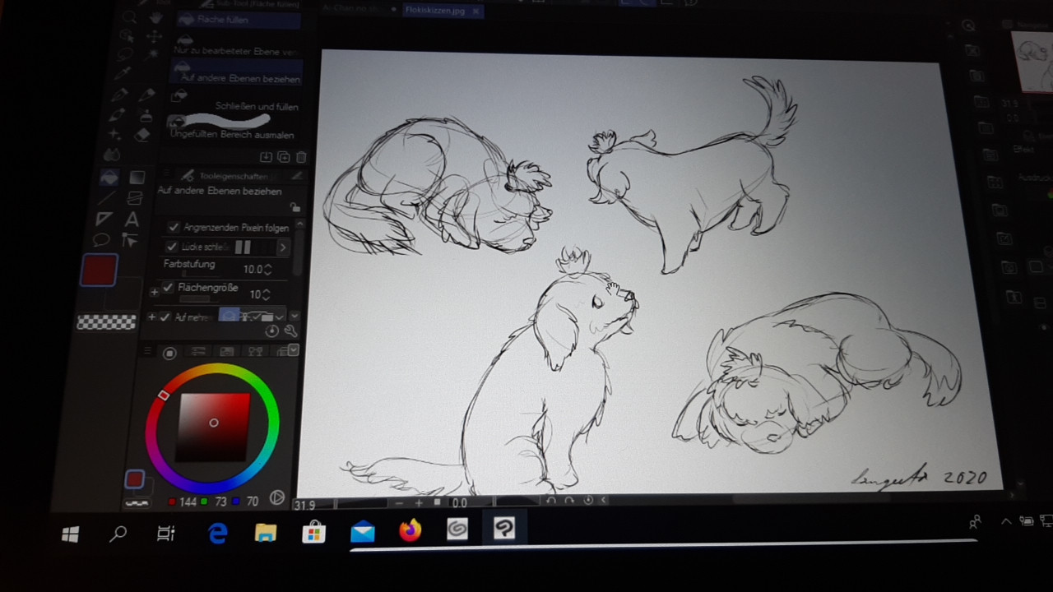Expand the 'Flächengröße' plus expander
The height and width of the screenshot is (592, 1053).
(x=154, y=291)
